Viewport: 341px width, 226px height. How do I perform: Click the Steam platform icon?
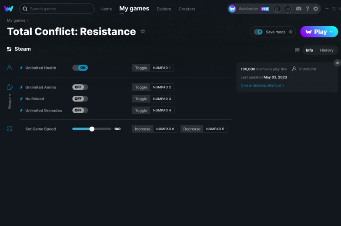[x=9, y=49]
